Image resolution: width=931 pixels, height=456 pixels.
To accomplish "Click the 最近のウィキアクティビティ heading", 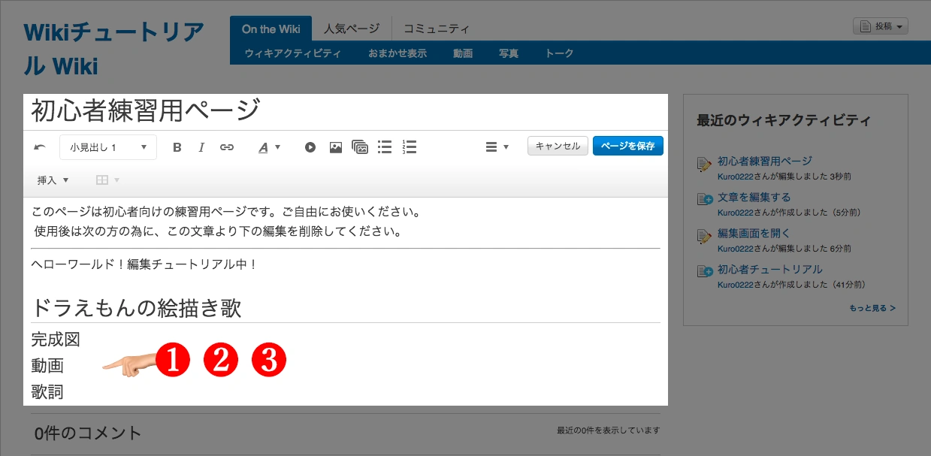I will (x=784, y=120).
